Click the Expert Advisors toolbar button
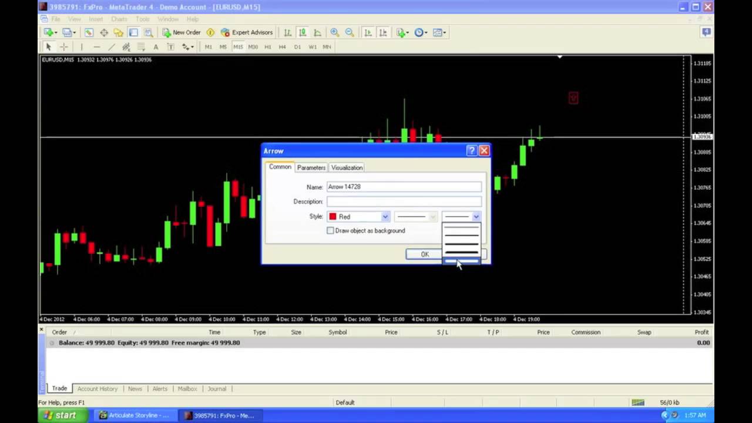The height and width of the screenshot is (423, 752). tap(246, 33)
